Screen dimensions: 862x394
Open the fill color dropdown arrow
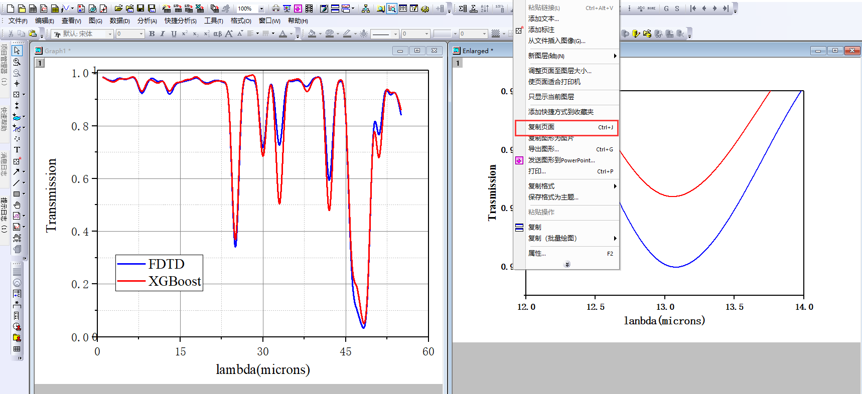click(x=320, y=34)
